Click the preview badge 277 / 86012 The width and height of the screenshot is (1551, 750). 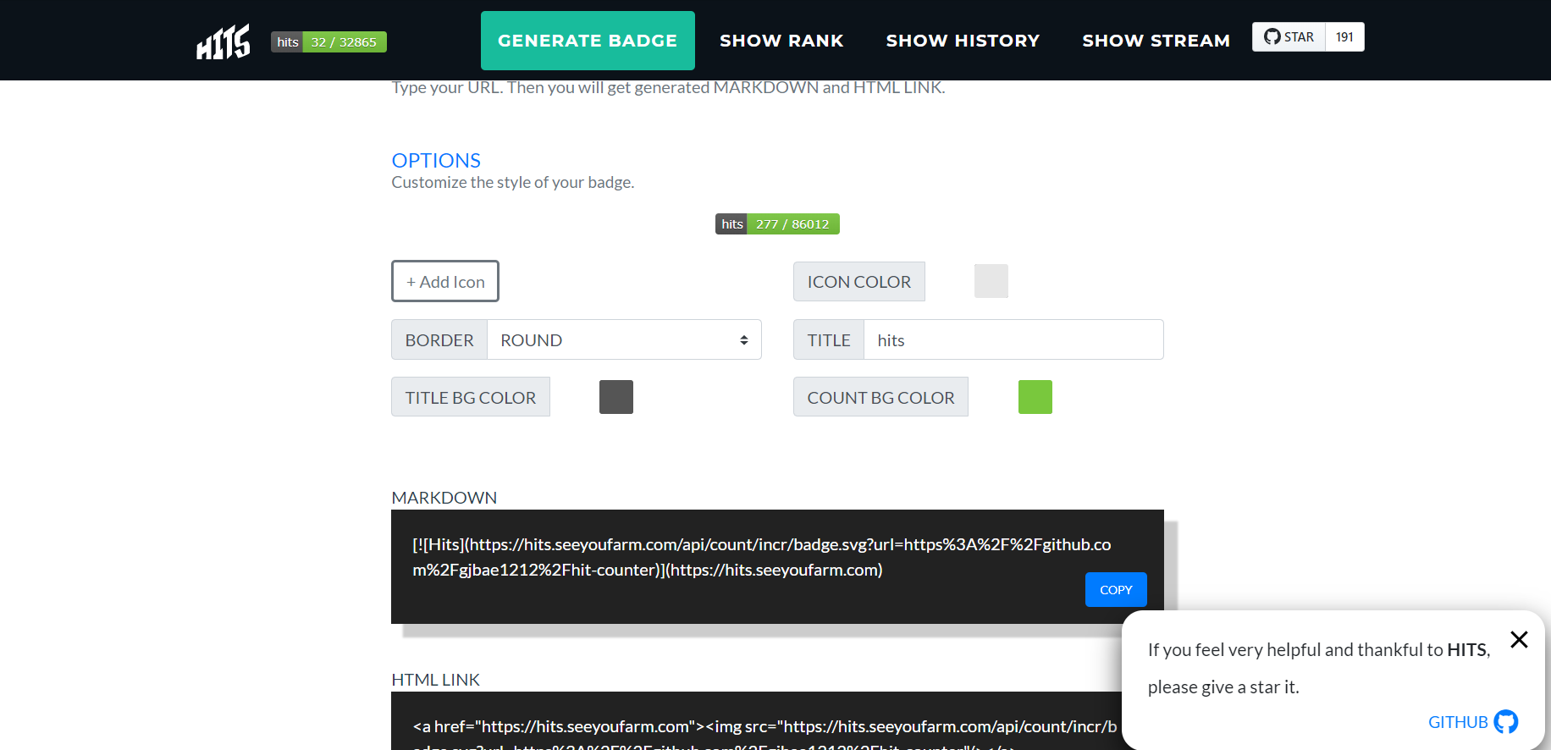tap(777, 223)
